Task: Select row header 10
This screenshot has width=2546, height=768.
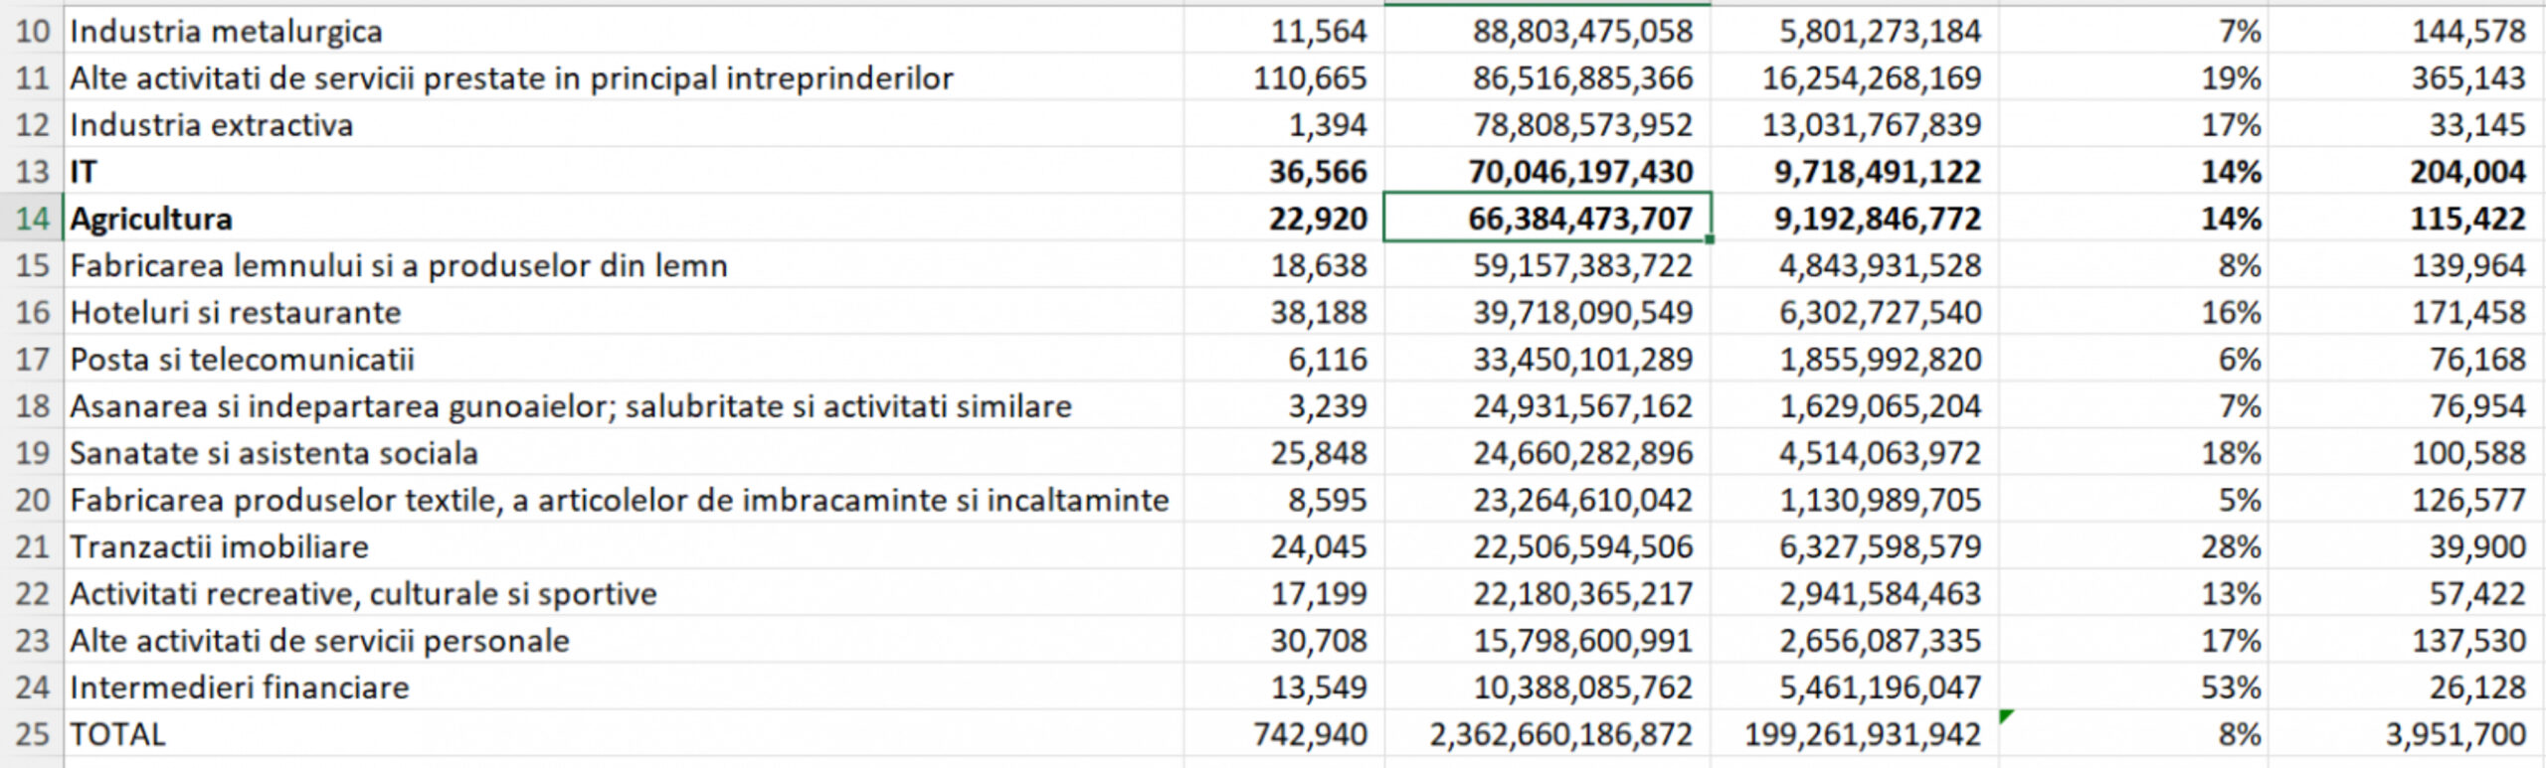Action: 32,31
